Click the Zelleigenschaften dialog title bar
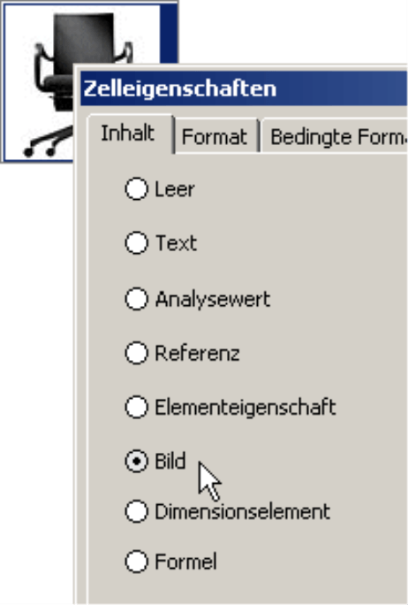Viewport: 408px width, 605px height. 244,88
